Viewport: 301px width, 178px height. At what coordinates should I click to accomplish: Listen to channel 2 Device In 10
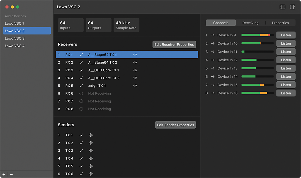[x=286, y=43]
